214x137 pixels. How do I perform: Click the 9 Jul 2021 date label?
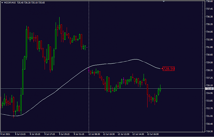coord(5,134)
